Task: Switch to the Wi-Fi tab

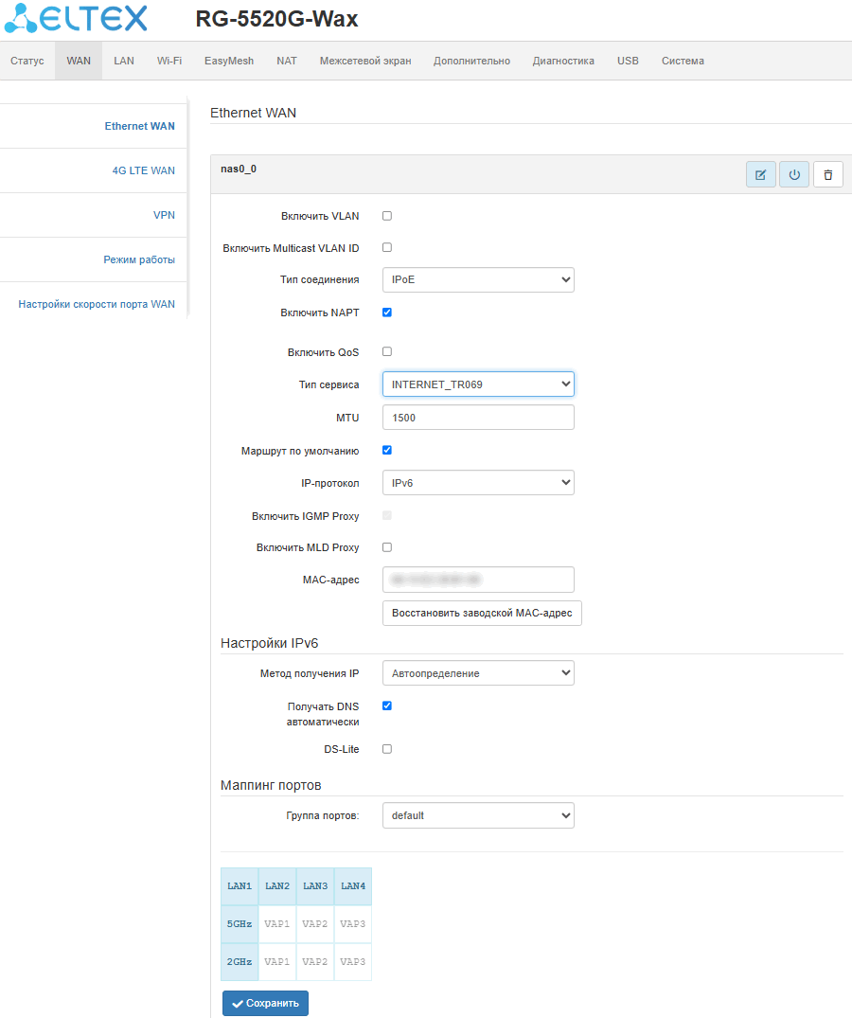Action: [169, 61]
